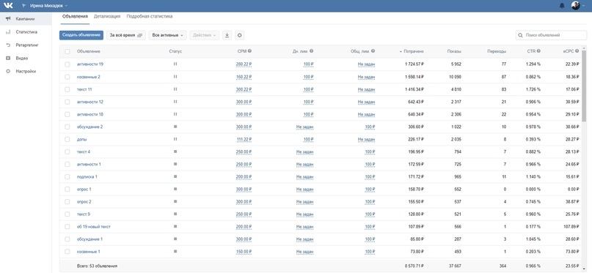Open the об 19 новый текст ad
The image size is (592, 273).
point(94,227)
